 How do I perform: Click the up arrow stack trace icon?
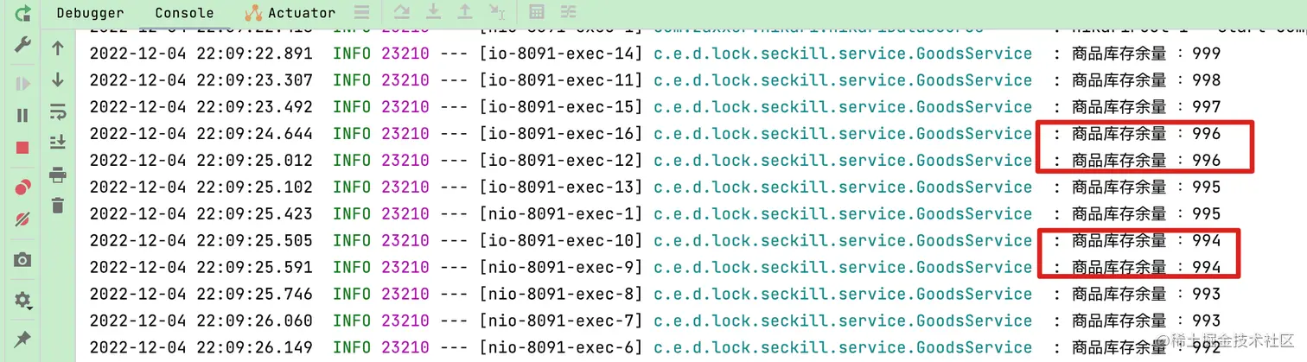tap(58, 48)
